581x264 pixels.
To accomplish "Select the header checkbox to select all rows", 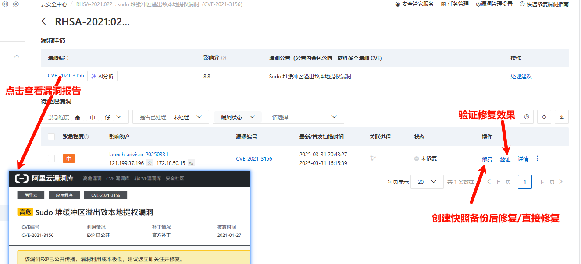I will tap(51, 137).
